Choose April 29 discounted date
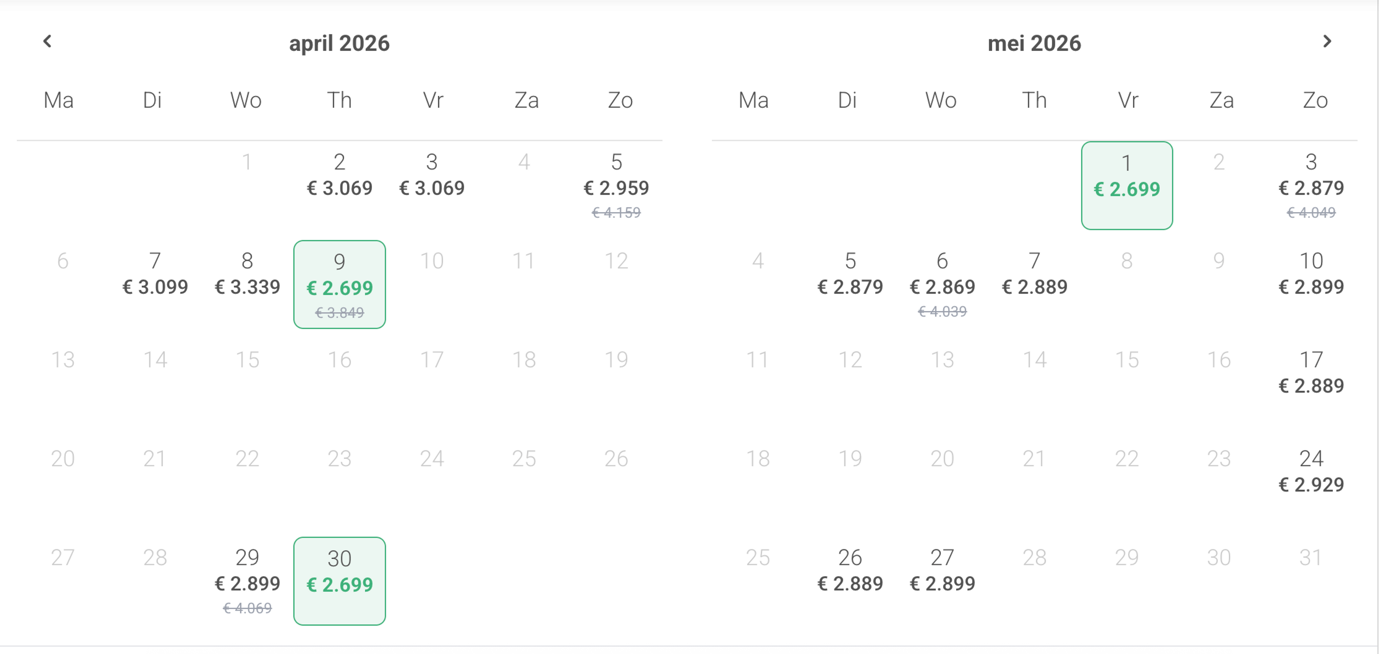 tap(247, 578)
